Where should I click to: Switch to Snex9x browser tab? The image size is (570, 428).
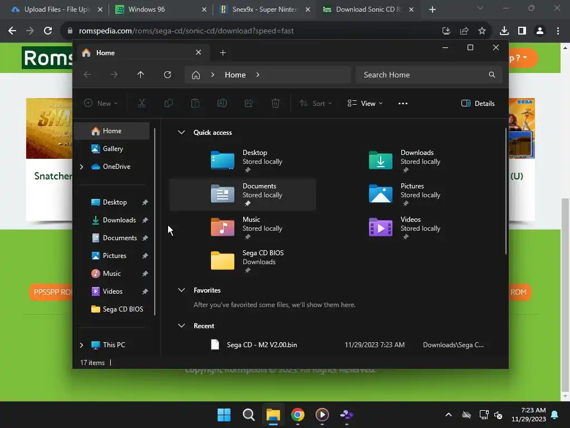point(266,9)
